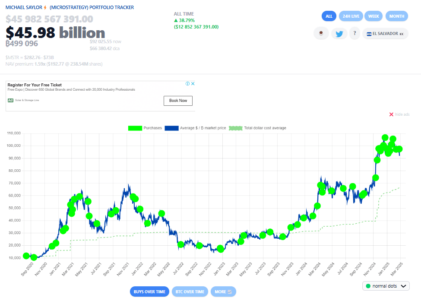Open the MORE charts button
421x301 pixels.
click(223, 291)
